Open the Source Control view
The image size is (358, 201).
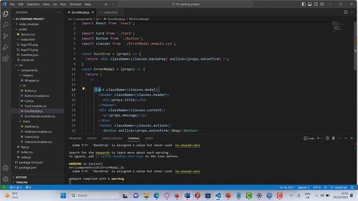tap(6, 36)
